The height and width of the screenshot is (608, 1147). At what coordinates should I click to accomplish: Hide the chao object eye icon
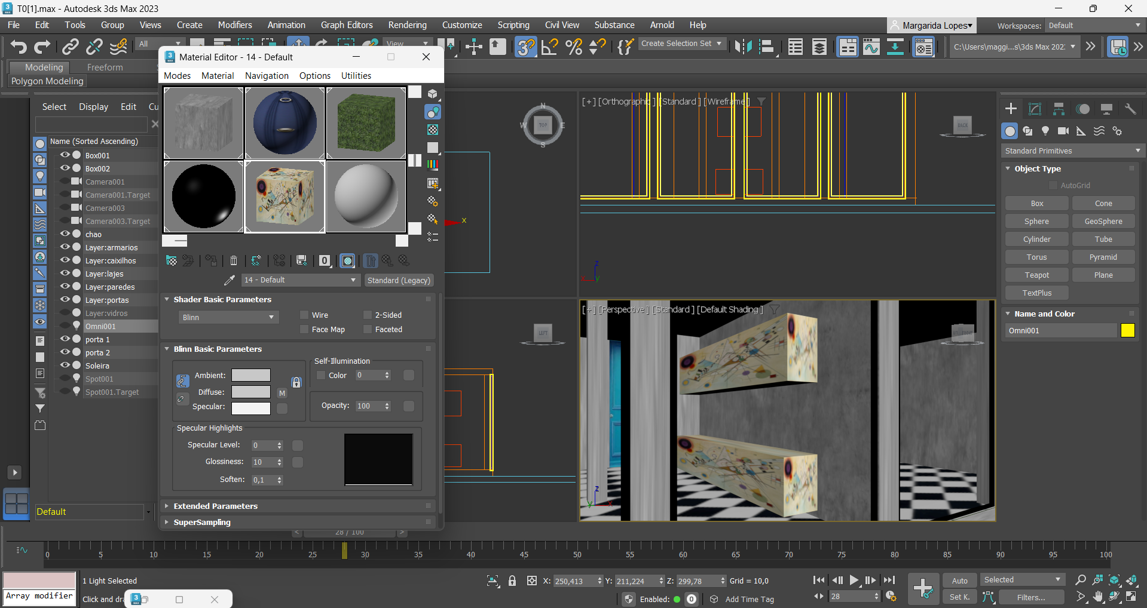click(x=65, y=234)
